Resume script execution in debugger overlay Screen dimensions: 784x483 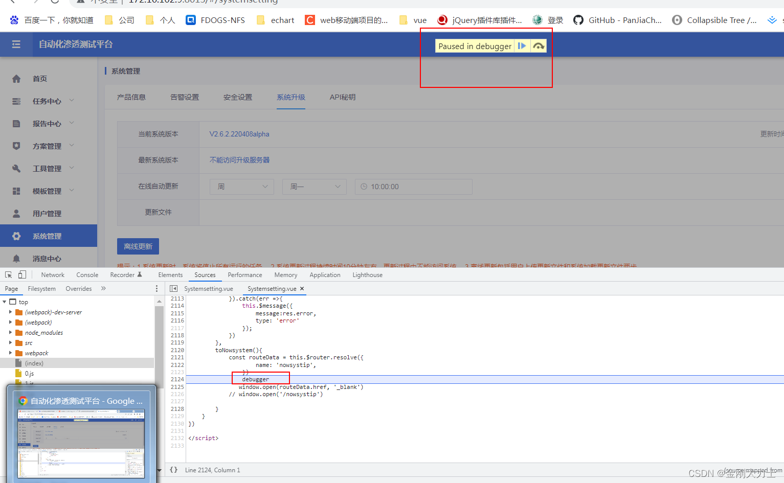(522, 46)
